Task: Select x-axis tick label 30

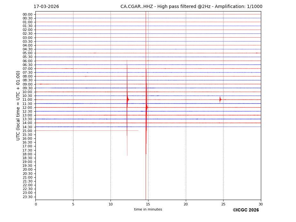Action: tap(261, 204)
